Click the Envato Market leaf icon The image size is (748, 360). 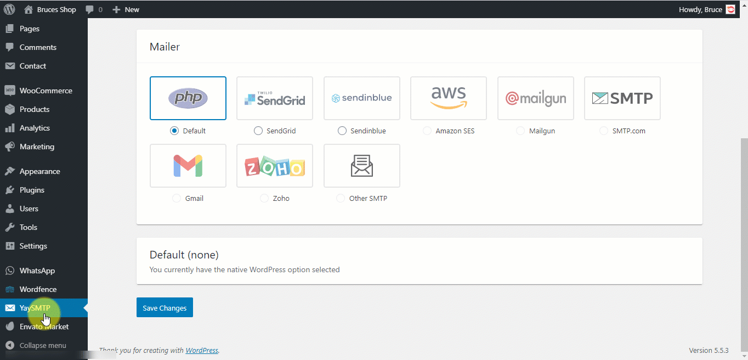pos(9,327)
